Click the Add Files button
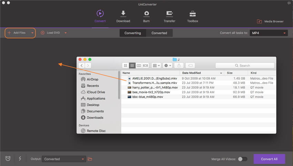 click(x=17, y=33)
